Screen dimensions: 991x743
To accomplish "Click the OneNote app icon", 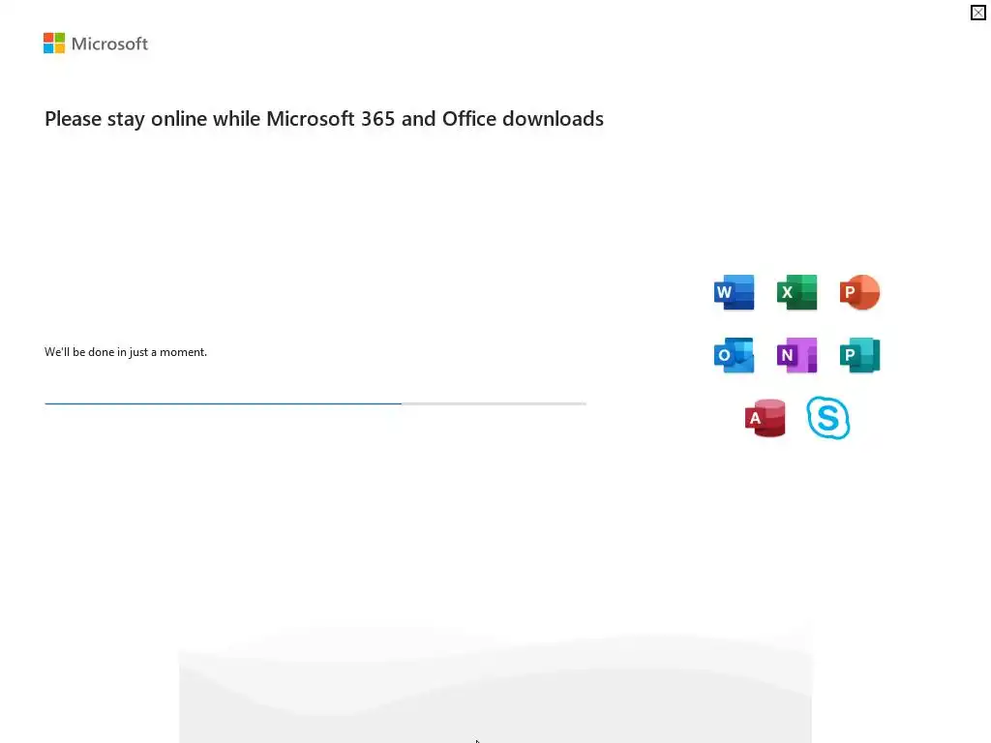I will coord(796,355).
